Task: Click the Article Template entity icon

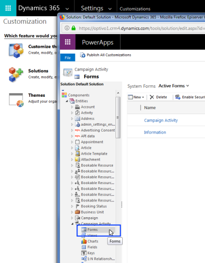Action: 77,154
